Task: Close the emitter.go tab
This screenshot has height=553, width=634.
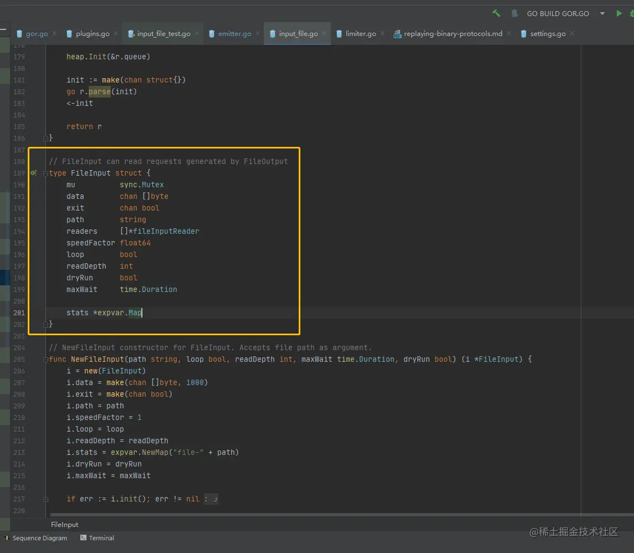Action: (x=258, y=34)
